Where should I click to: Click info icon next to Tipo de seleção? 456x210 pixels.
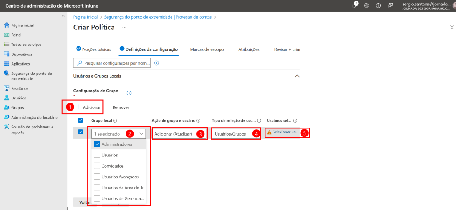click(259, 120)
